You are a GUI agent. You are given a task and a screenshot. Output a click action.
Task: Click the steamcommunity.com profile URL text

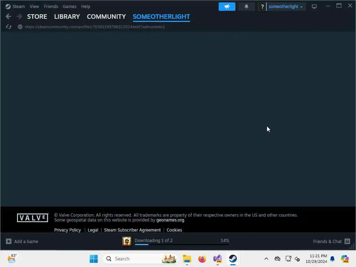pyautogui.click(x=95, y=27)
